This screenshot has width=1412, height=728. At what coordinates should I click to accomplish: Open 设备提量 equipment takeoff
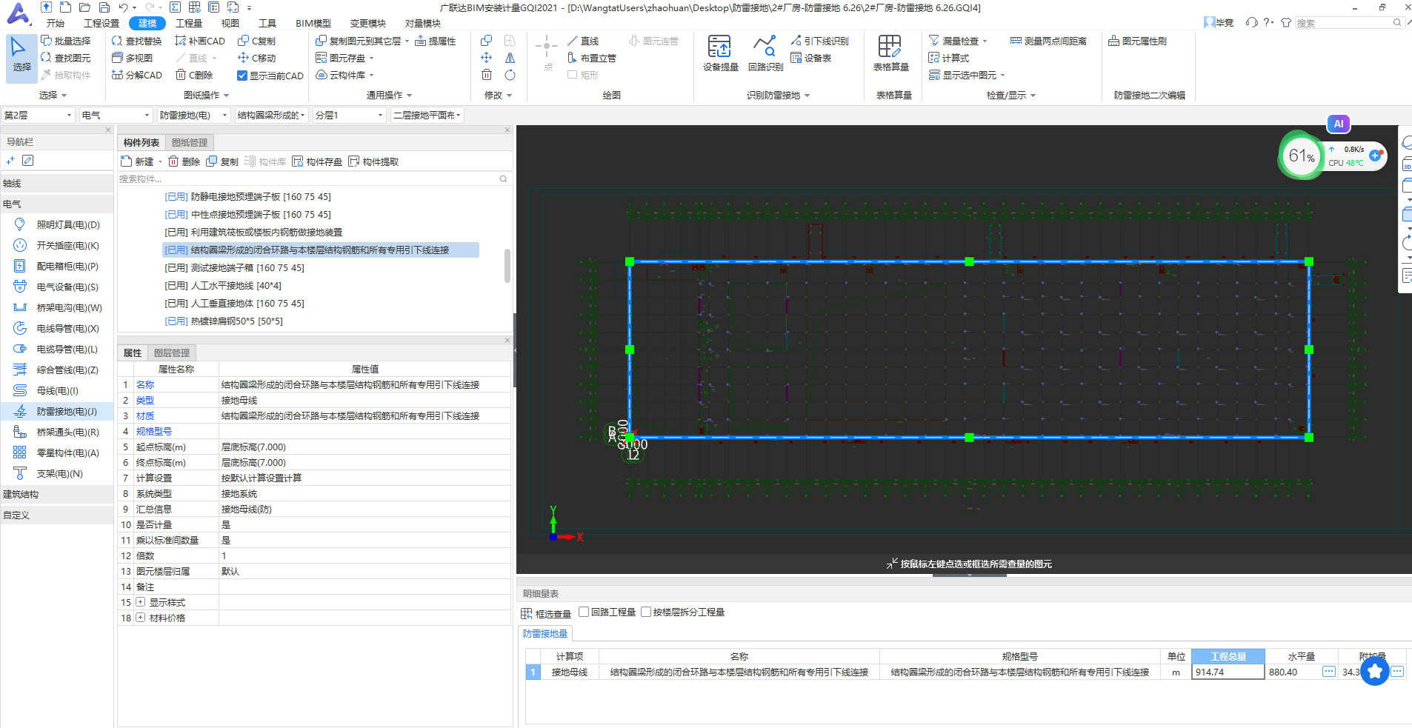click(720, 53)
